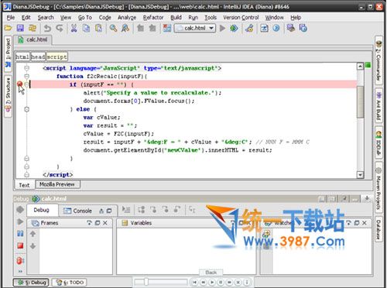The image size is (387, 288).
Task: Run calc.html with the green arrow
Action: [x=222, y=28]
